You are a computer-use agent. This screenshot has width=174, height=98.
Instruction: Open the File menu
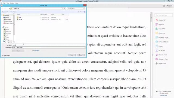(1, 3)
